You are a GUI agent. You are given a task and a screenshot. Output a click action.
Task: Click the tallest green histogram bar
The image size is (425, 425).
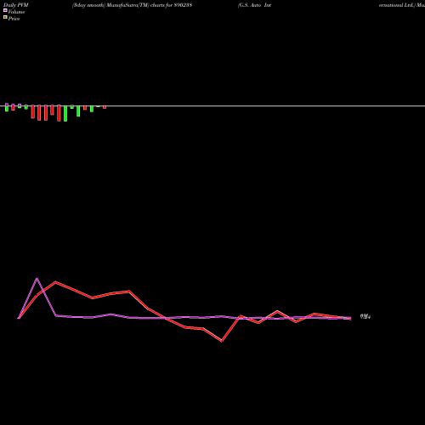(x=65, y=113)
